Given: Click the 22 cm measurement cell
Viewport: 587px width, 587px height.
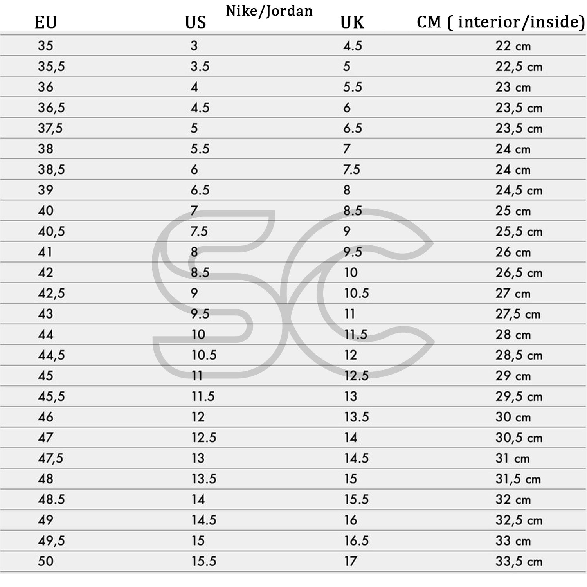Looking at the screenshot, I should 513,46.
